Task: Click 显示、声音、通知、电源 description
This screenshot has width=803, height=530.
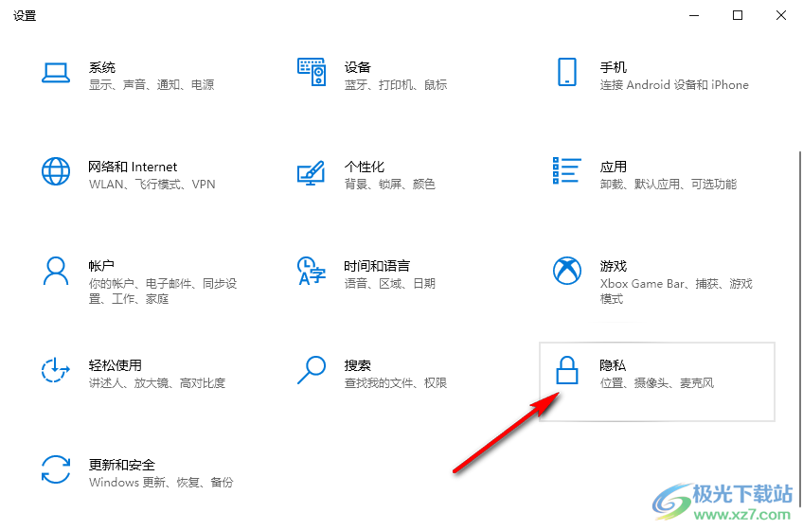Action: pos(152,84)
